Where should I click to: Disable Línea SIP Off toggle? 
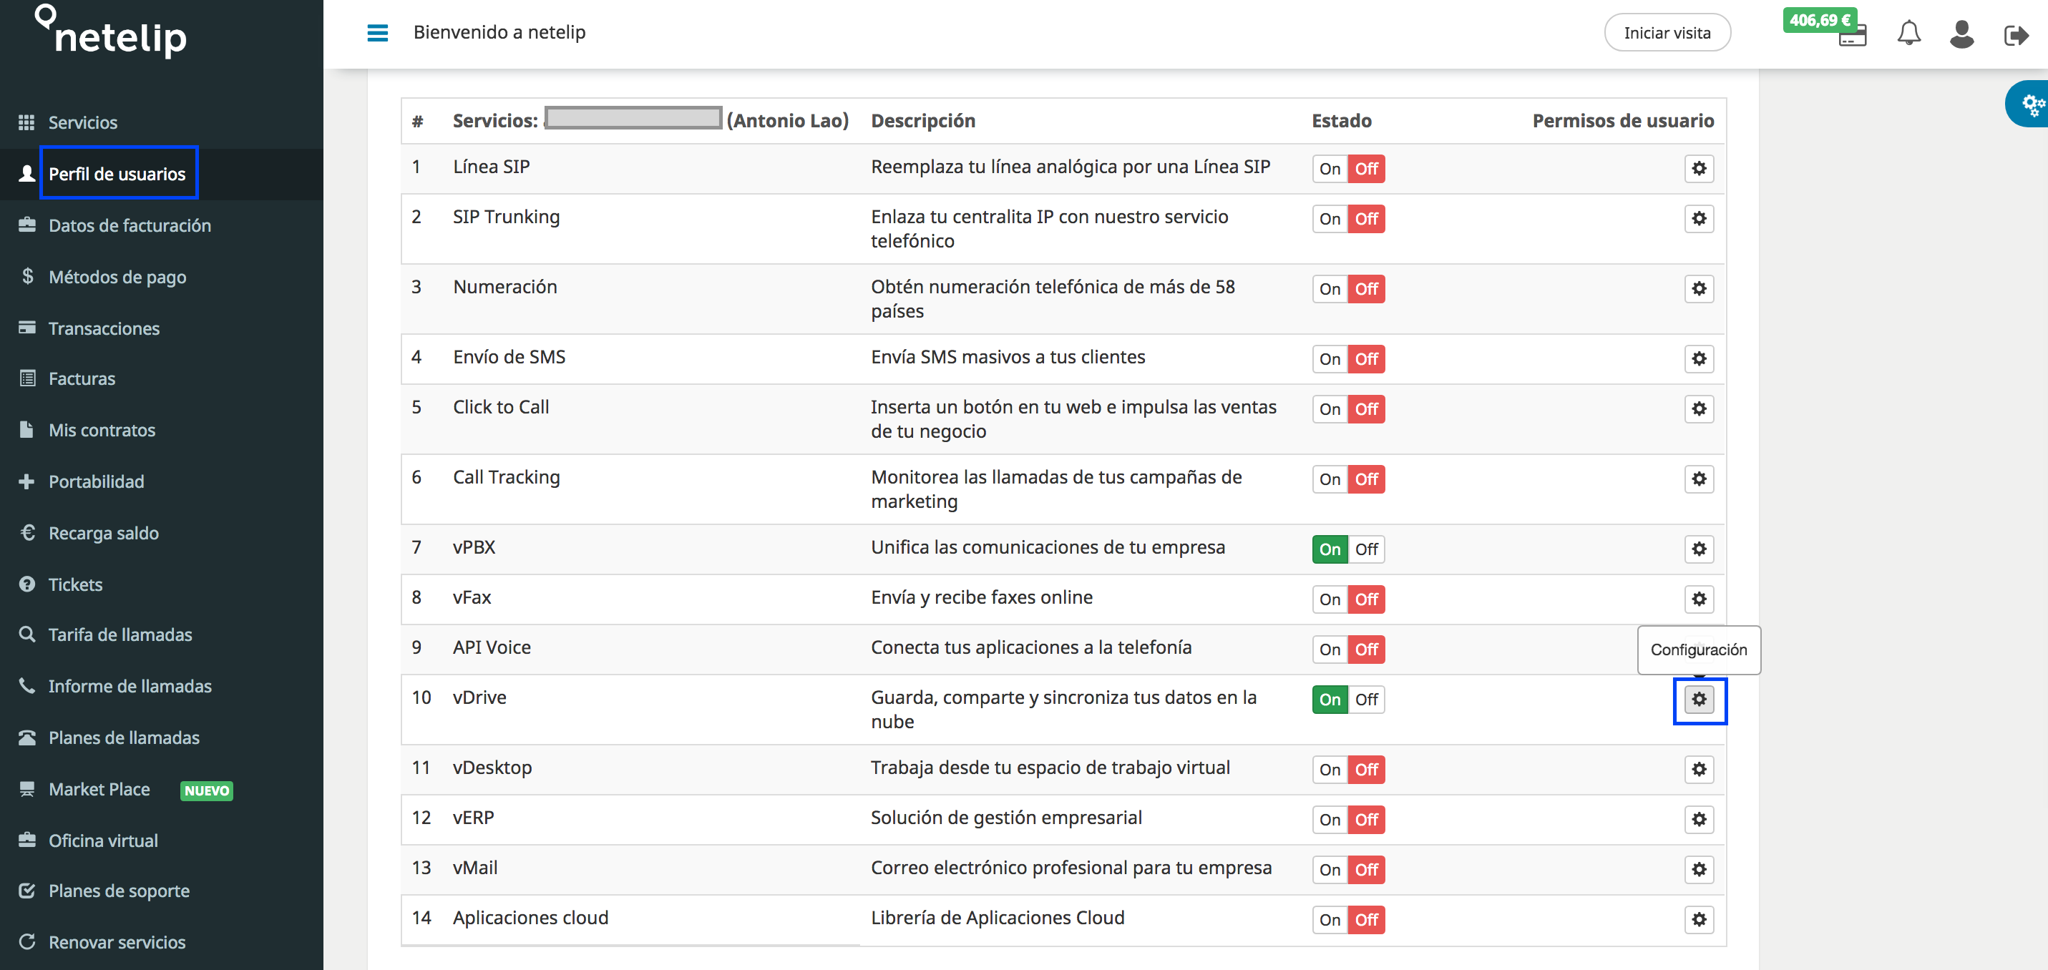[1366, 167]
